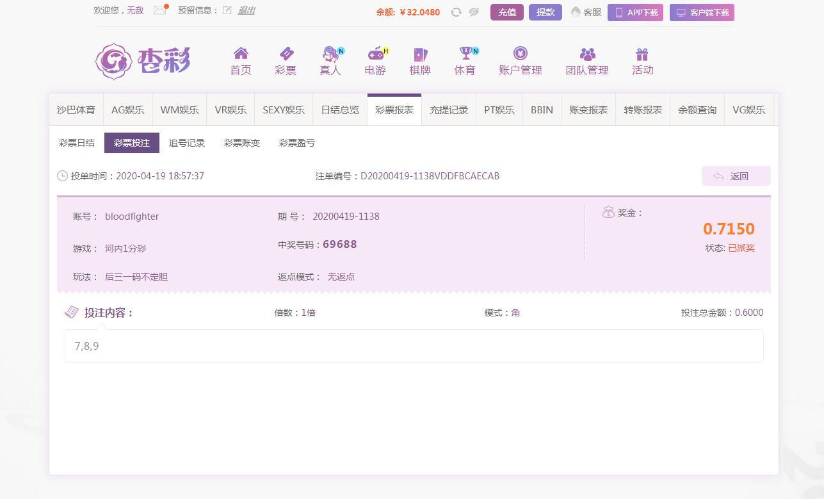Screen dimensions: 824x499
Task: Click the 提款 withdraw button
Action: 545,12
